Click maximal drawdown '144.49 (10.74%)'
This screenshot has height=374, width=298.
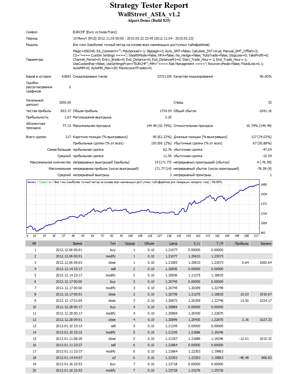[x=159, y=126]
